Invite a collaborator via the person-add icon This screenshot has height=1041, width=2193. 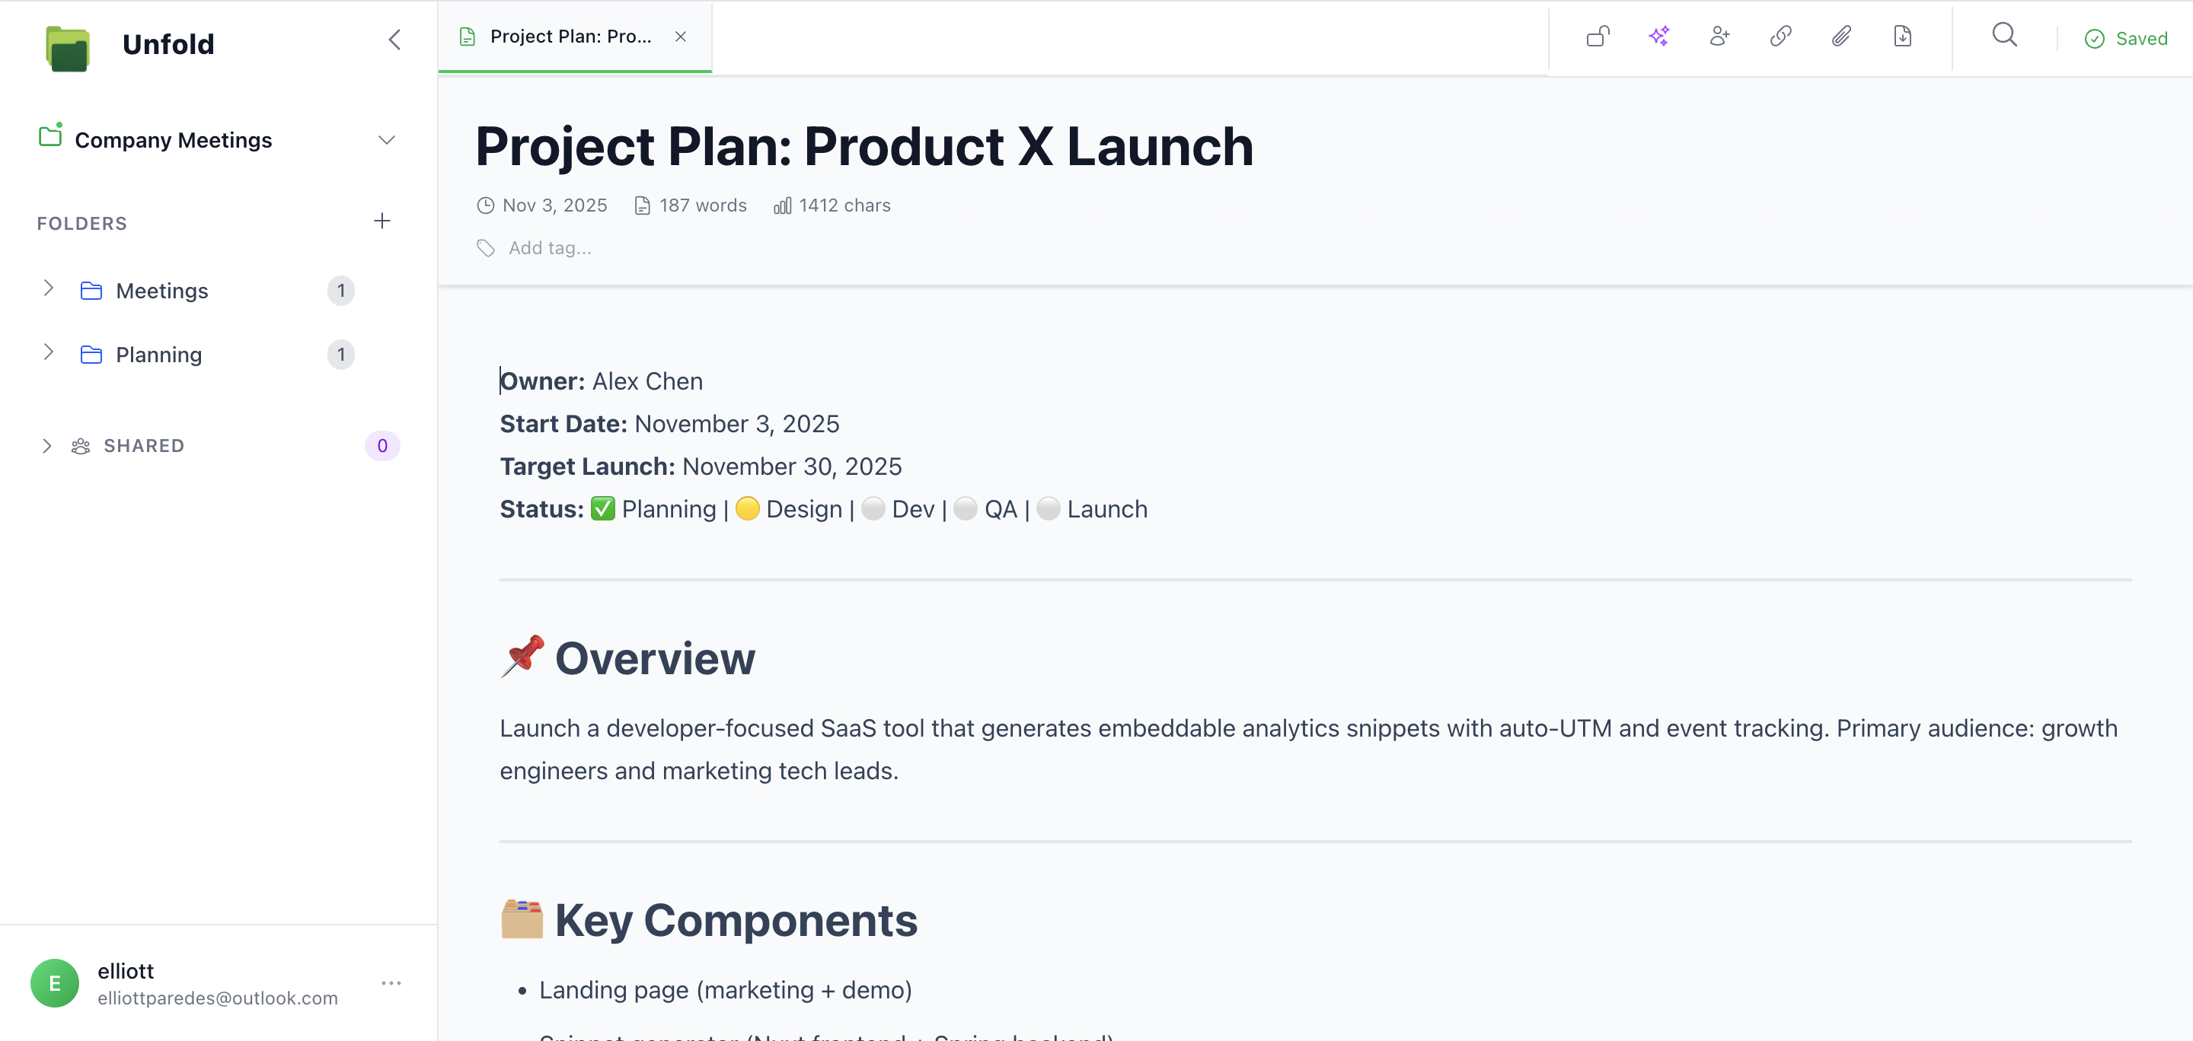tap(1719, 37)
